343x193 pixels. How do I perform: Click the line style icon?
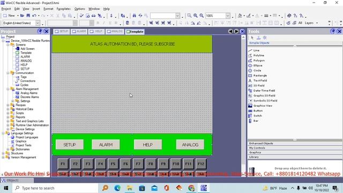tap(266, 16)
